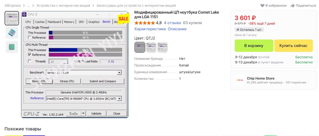
Task: Click the Validate button
Action: [96, 113]
